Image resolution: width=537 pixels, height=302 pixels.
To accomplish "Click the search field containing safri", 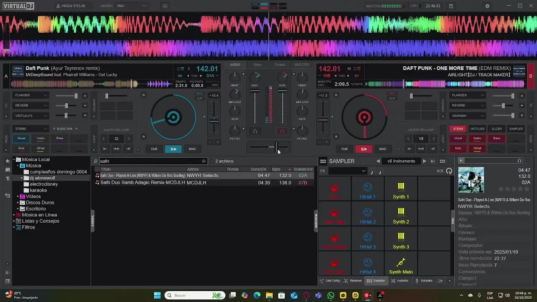I will pyautogui.click(x=151, y=161).
